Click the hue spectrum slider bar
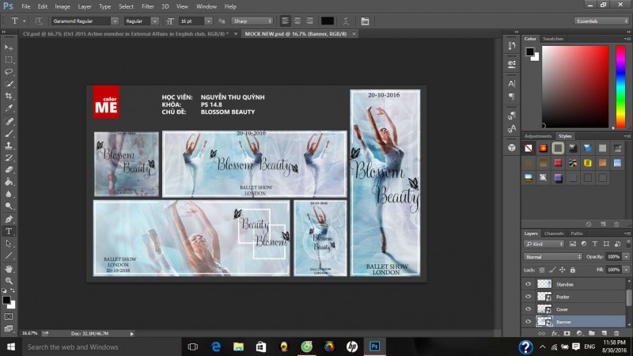 click(620, 87)
